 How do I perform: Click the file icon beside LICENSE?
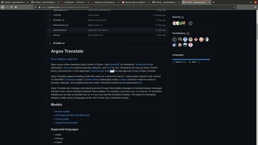point(50,15)
